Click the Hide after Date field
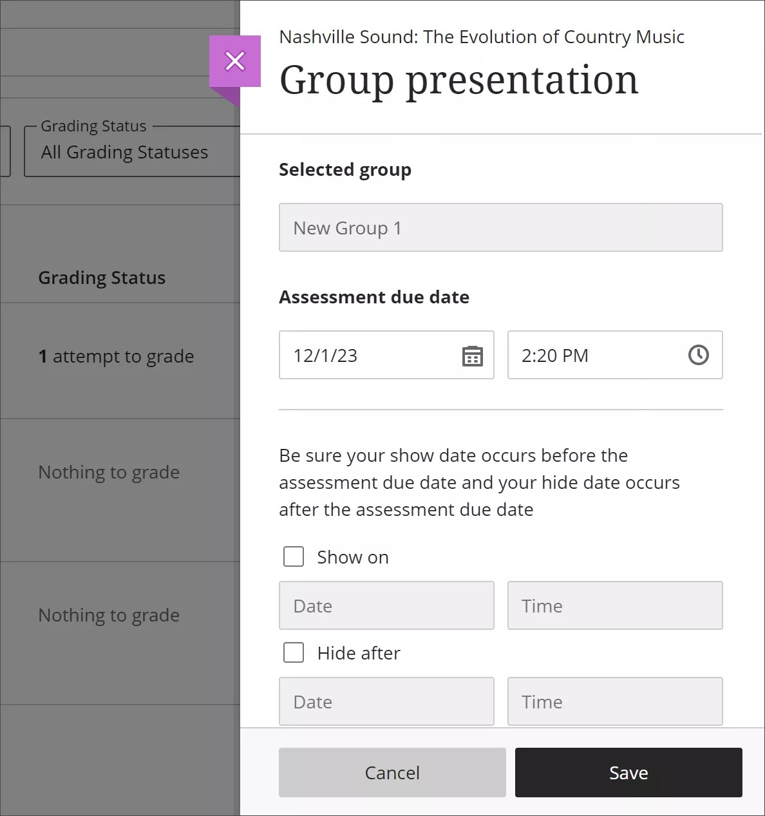The height and width of the screenshot is (816, 765). click(x=386, y=701)
